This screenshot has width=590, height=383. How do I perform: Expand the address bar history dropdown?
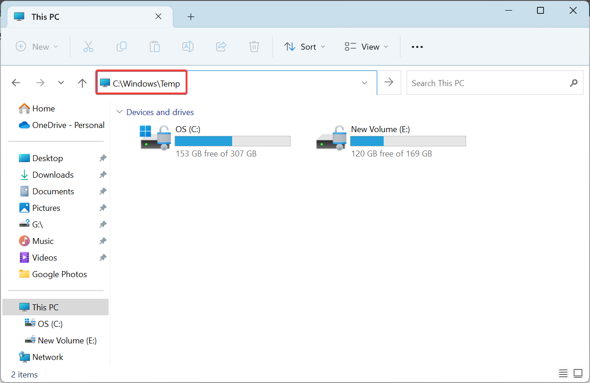point(364,83)
